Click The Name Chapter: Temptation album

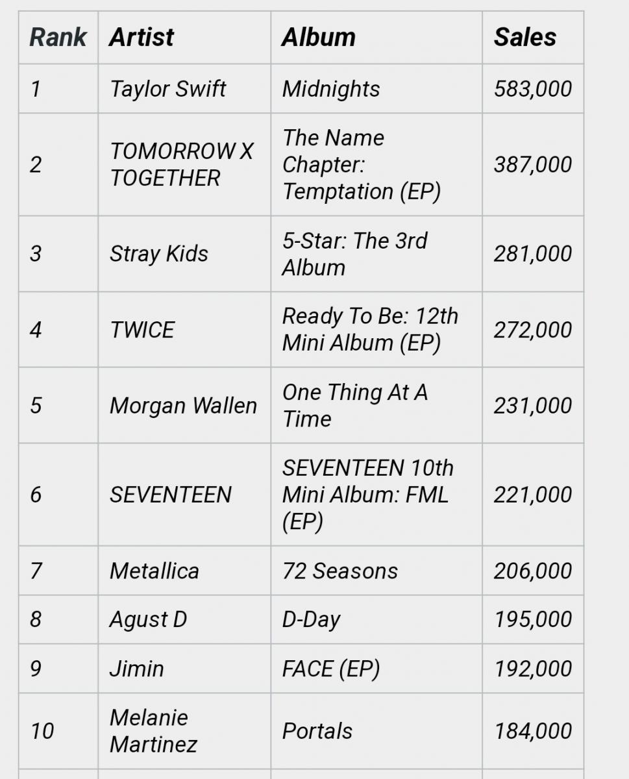pyautogui.click(x=376, y=164)
